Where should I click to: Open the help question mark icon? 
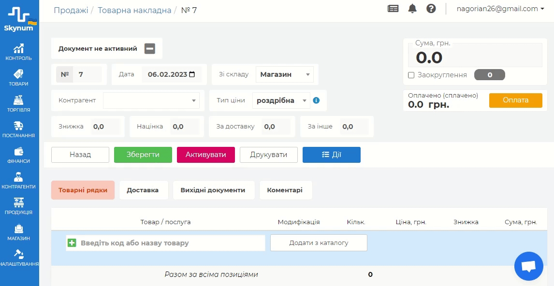[431, 9]
